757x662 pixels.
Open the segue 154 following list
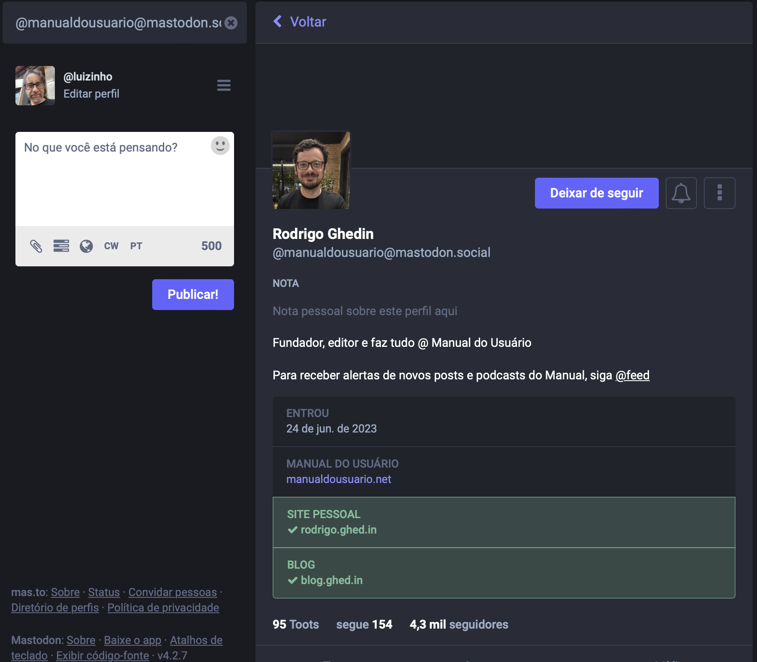coord(364,624)
